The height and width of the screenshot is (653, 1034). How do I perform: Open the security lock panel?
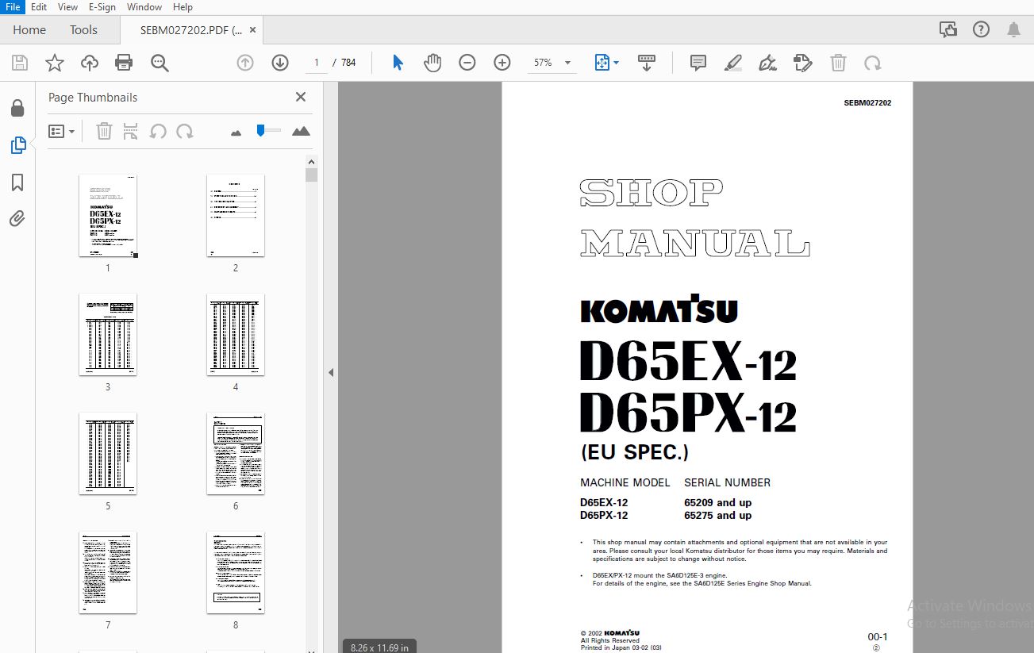pos(17,108)
